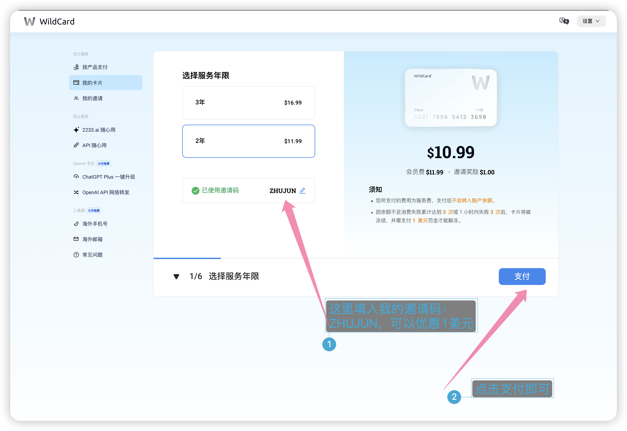
Task: Select the 2年 $11.99 plan
Action: pos(249,141)
